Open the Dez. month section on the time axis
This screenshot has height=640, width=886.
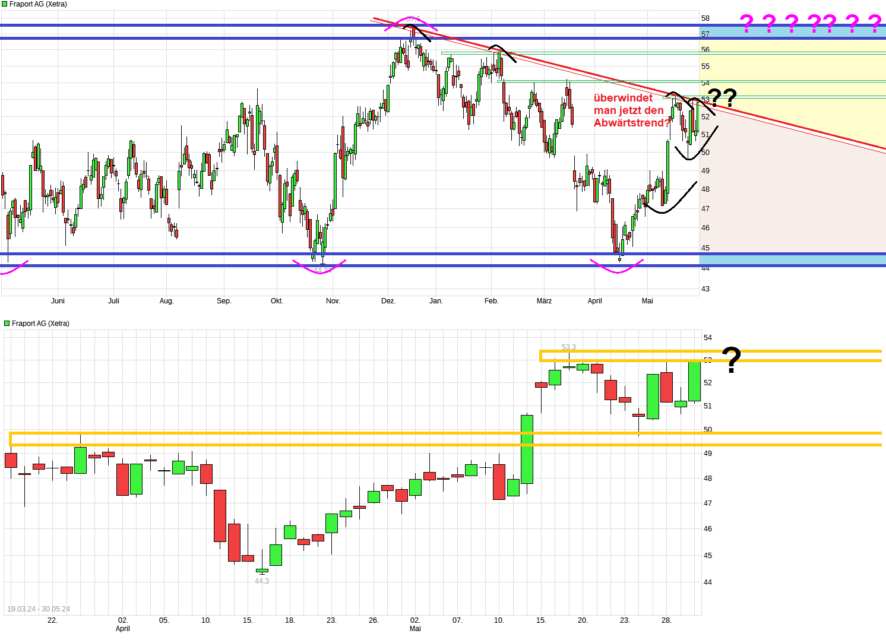[389, 301]
